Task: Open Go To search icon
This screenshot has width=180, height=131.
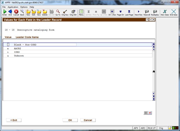Action: coord(58,12)
